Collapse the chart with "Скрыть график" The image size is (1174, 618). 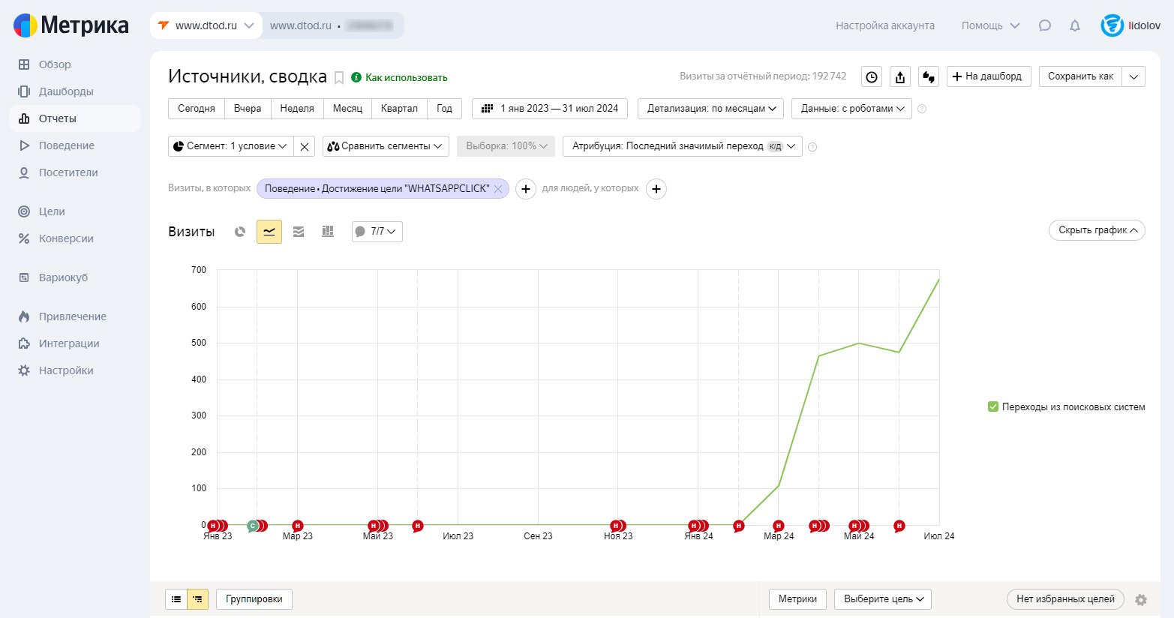pyautogui.click(x=1096, y=230)
